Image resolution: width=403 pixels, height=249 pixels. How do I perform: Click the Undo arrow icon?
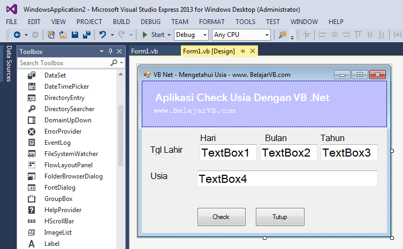point(103,34)
